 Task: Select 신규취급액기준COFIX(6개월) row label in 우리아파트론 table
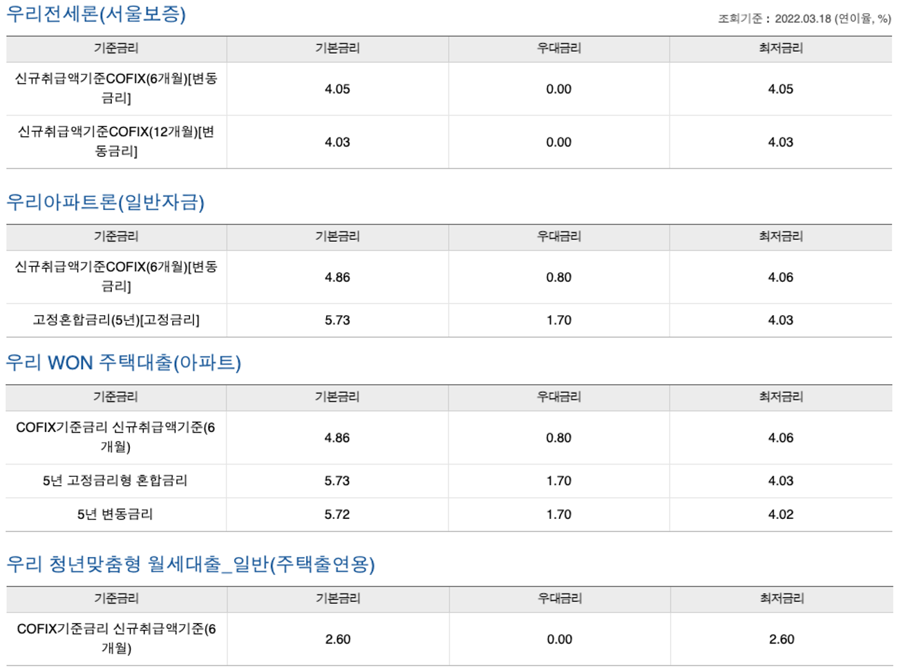(x=116, y=276)
